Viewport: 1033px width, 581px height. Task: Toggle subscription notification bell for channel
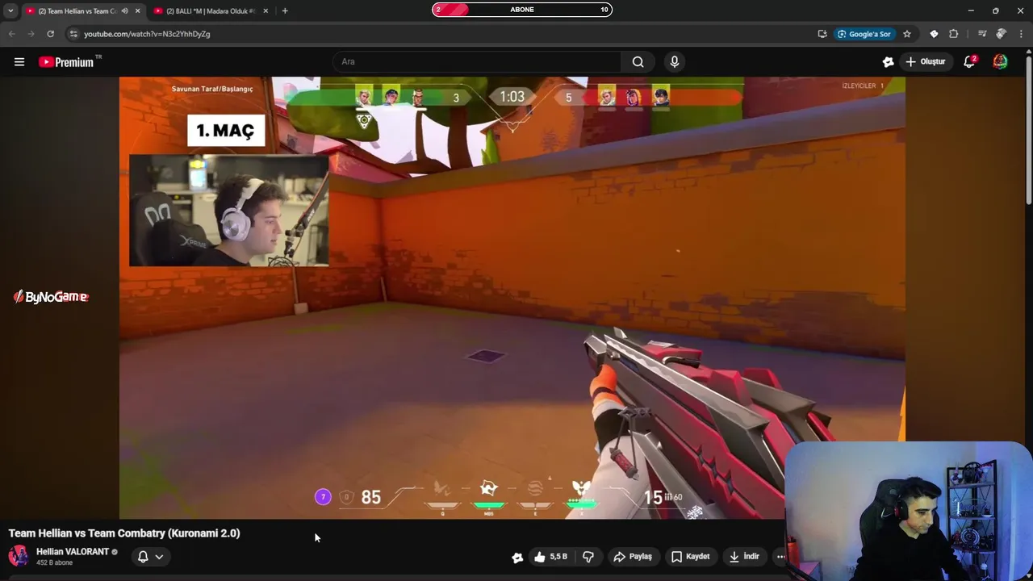(143, 557)
